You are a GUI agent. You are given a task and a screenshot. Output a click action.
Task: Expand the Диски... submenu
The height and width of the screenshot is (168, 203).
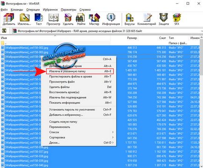click(x=79, y=142)
